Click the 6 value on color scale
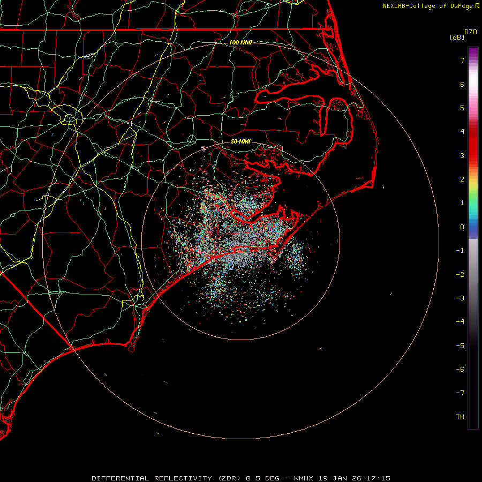 click(x=462, y=84)
